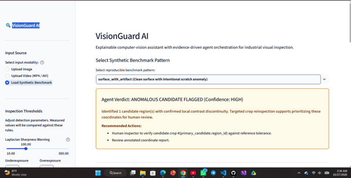Open YouTube app from taskbar
This screenshot has width=351, height=178.
point(193,173)
